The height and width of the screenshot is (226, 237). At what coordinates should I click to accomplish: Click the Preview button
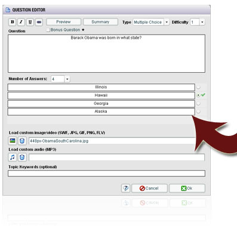[63, 22]
